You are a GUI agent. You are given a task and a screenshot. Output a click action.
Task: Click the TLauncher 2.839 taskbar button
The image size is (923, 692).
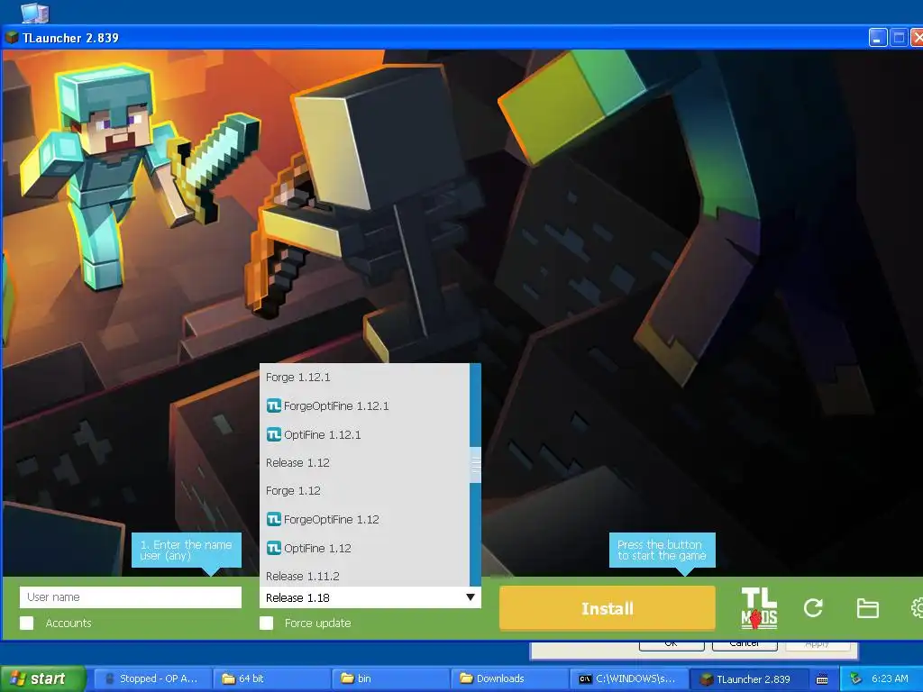coord(747,678)
